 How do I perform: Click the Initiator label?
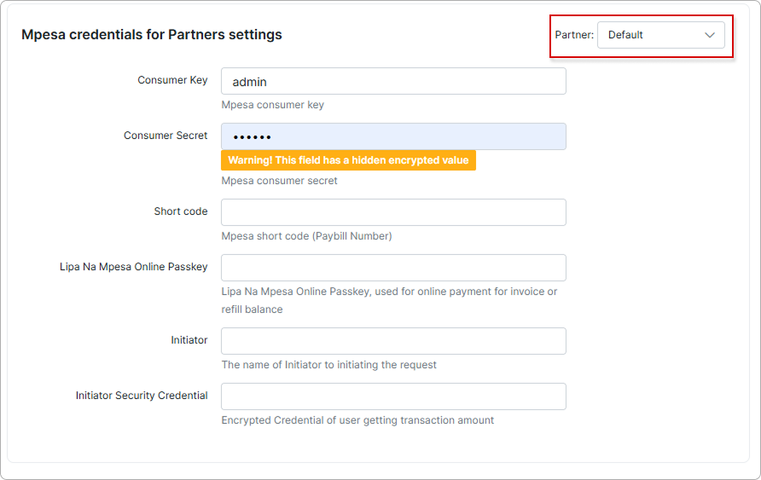189,340
